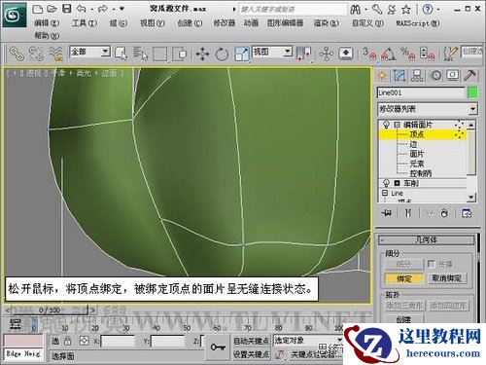This screenshot has height=365, width=486.
Task: Click the 自动关键点 auto key button
Action: [x=252, y=341]
